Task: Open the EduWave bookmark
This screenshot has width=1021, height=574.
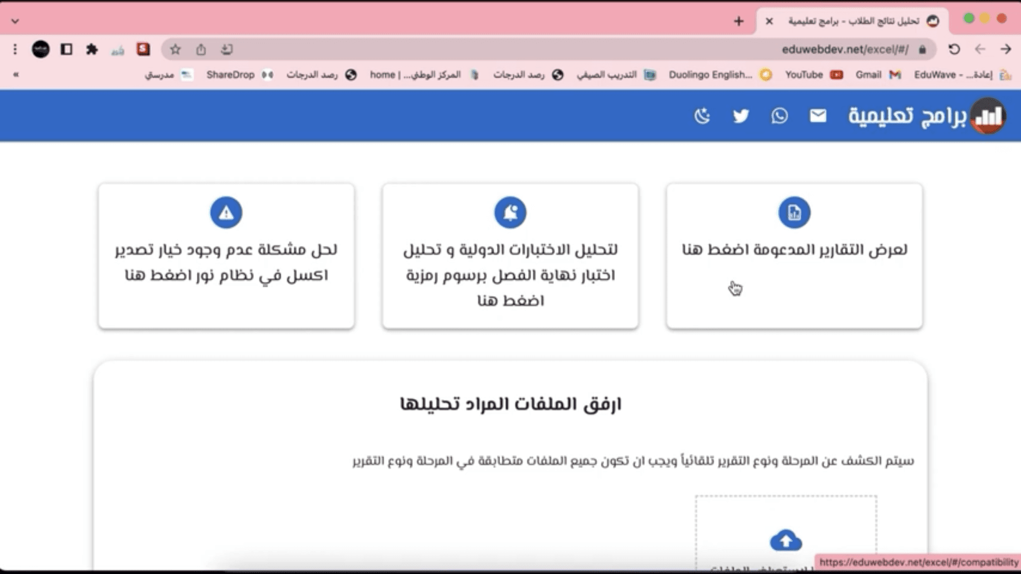Action: (962, 74)
